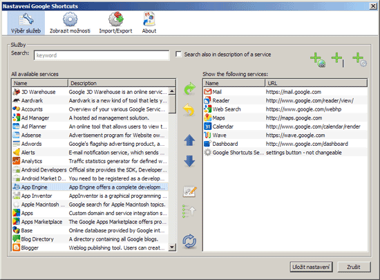Click Name header of shown services
This screenshot has width=380, height=280.
pyautogui.click(x=234, y=83)
